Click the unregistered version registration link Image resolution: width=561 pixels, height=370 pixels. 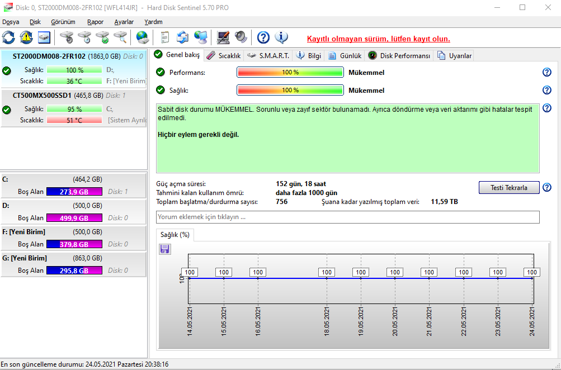pos(378,39)
